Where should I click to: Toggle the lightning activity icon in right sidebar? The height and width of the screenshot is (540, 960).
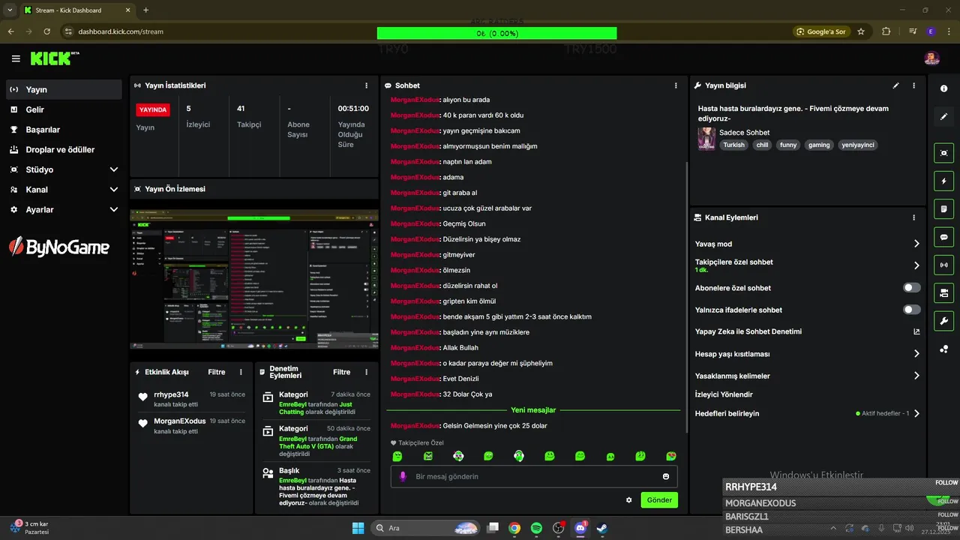[x=943, y=181]
